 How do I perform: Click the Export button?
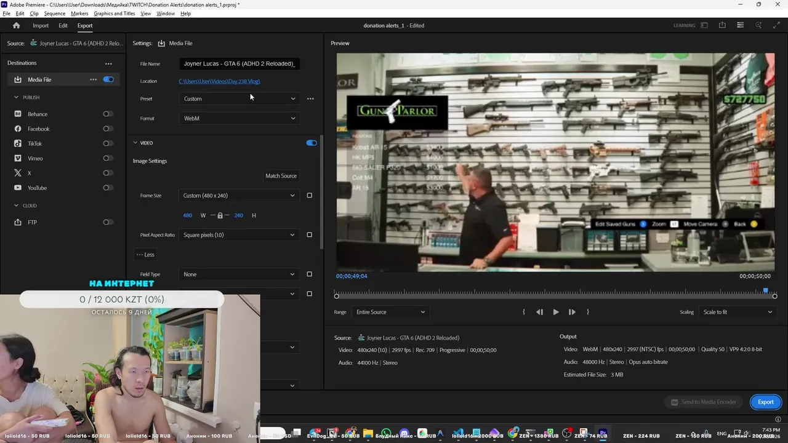pos(766,402)
